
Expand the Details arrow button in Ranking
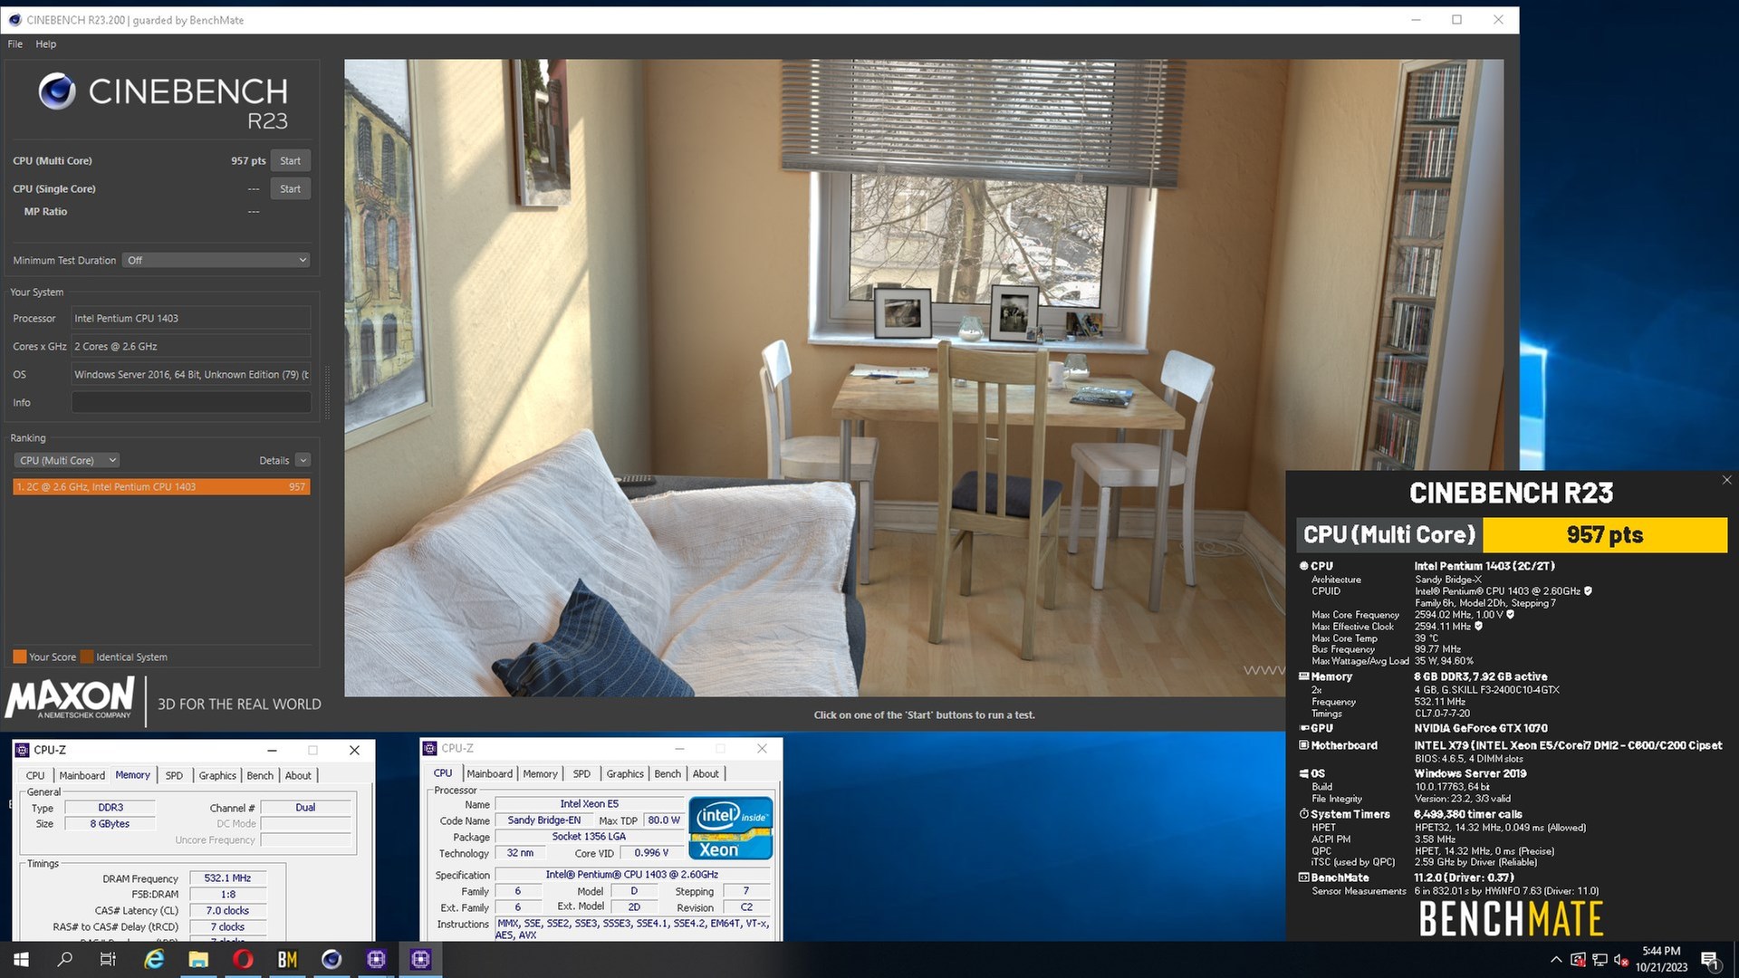303,460
